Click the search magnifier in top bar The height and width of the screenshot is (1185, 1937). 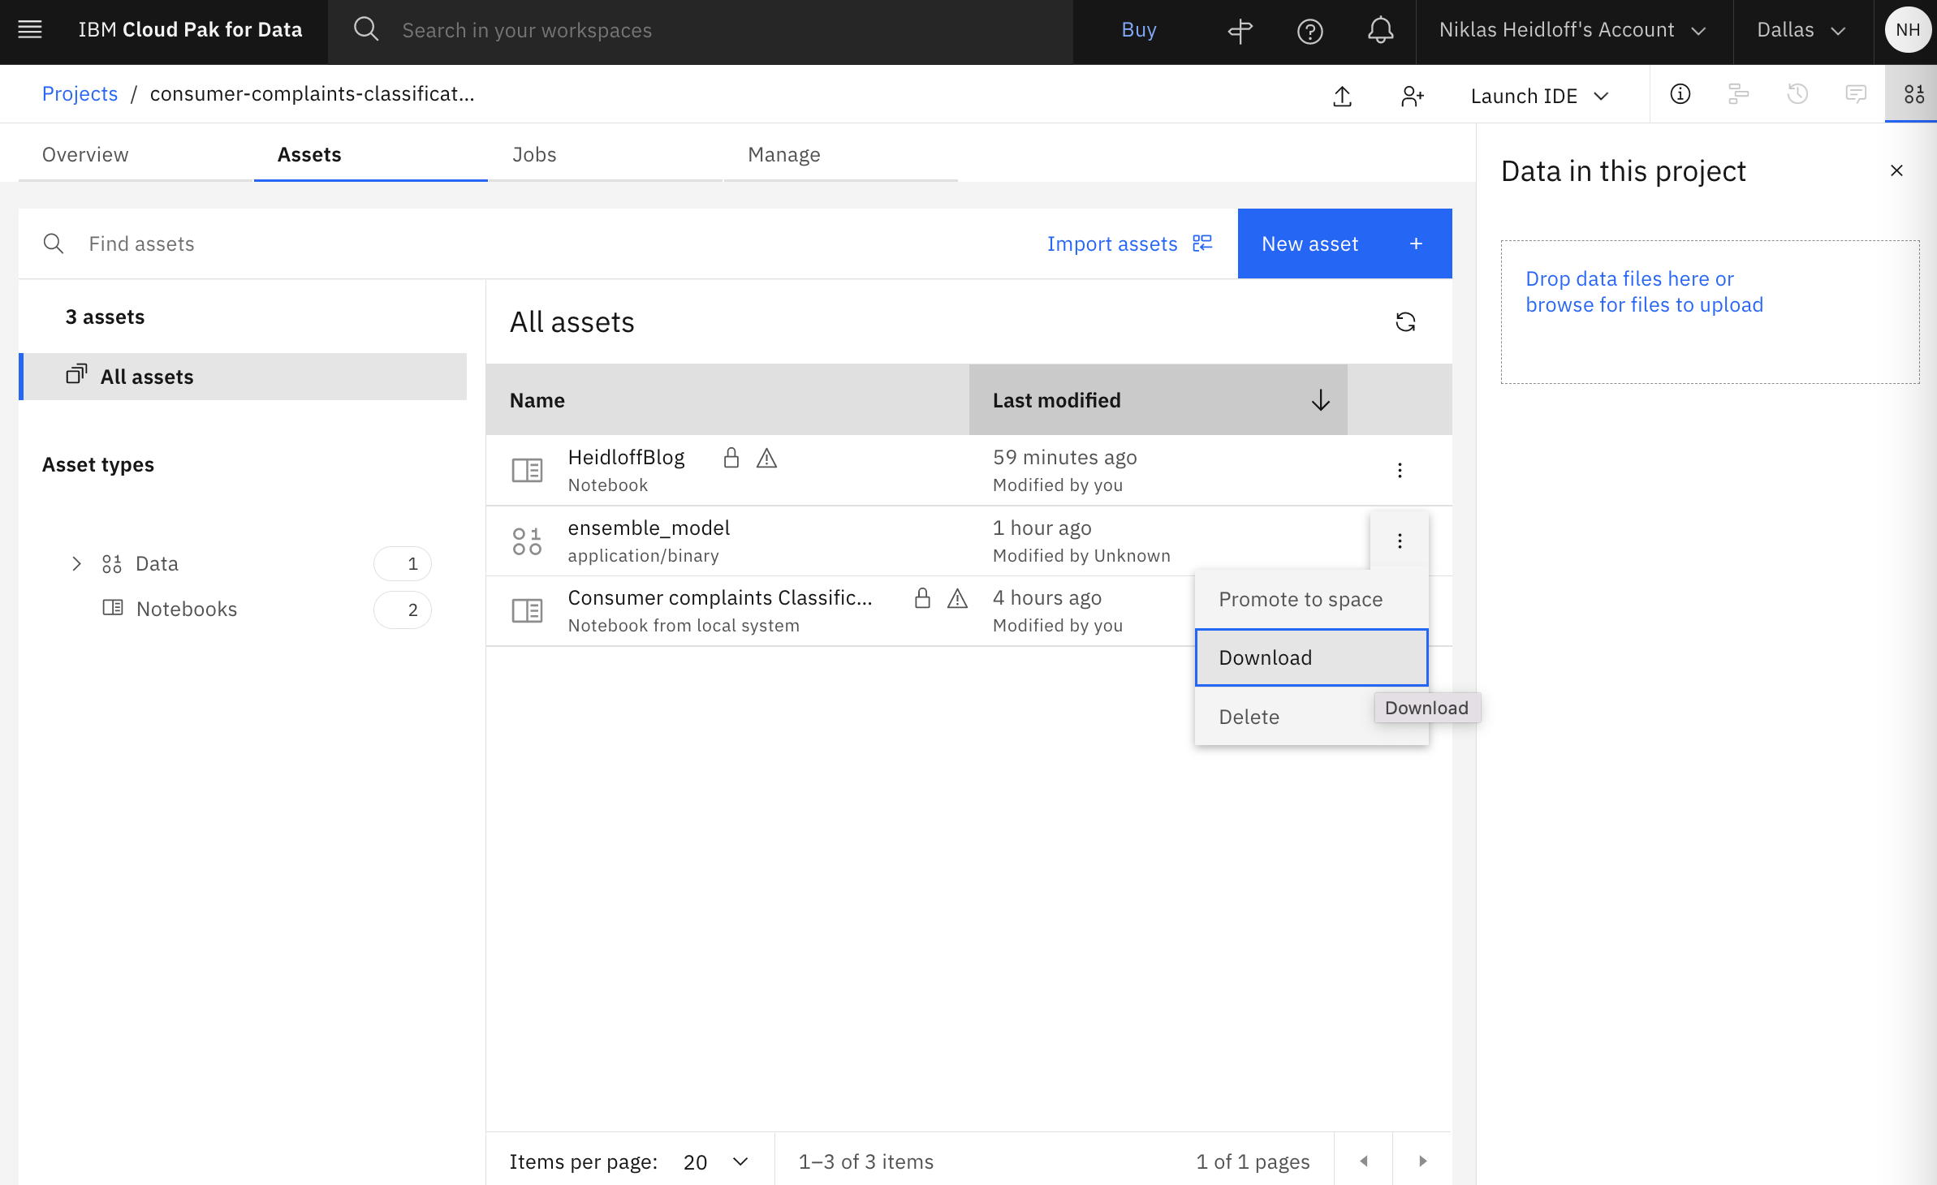(366, 29)
